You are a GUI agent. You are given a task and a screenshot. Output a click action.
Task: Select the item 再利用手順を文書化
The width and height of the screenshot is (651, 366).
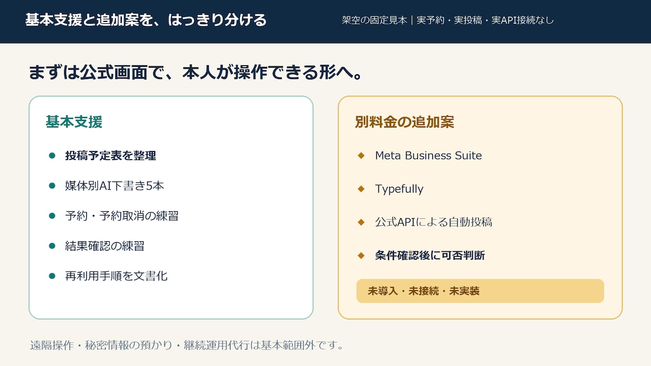tap(116, 276)
